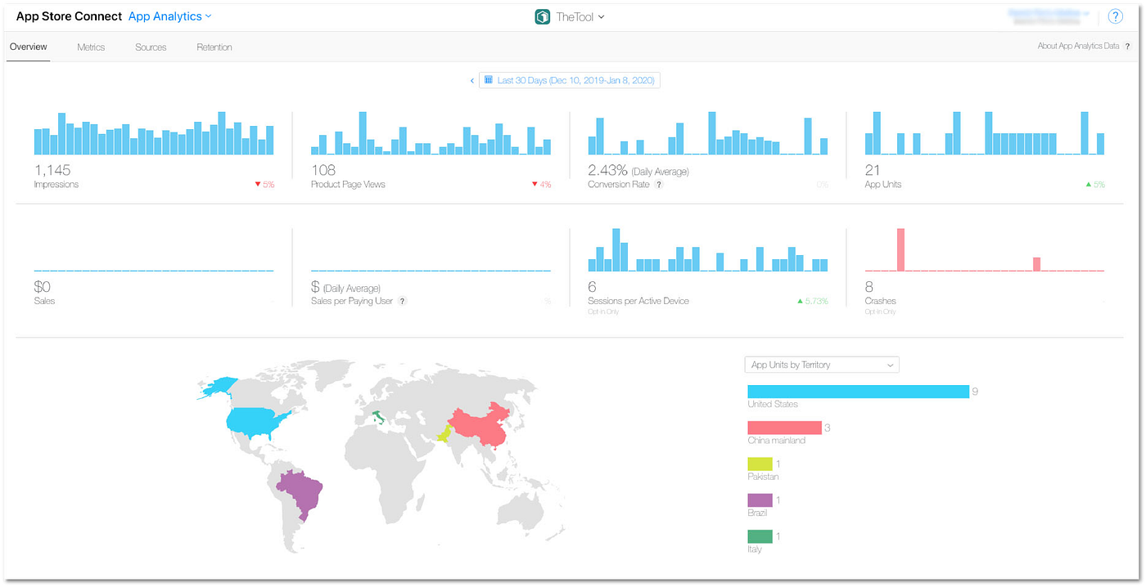Click the China mainland territory label
Image resolution: width=1146 pixels, height=587 pixels.
776,441
